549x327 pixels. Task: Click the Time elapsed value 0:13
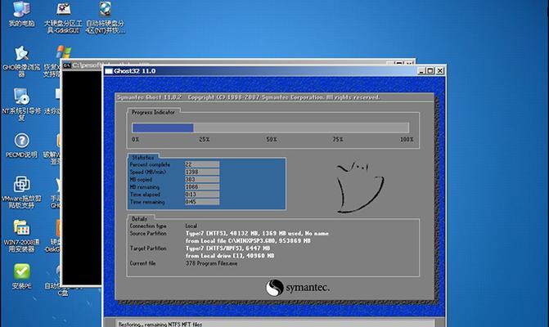[202, 195]
